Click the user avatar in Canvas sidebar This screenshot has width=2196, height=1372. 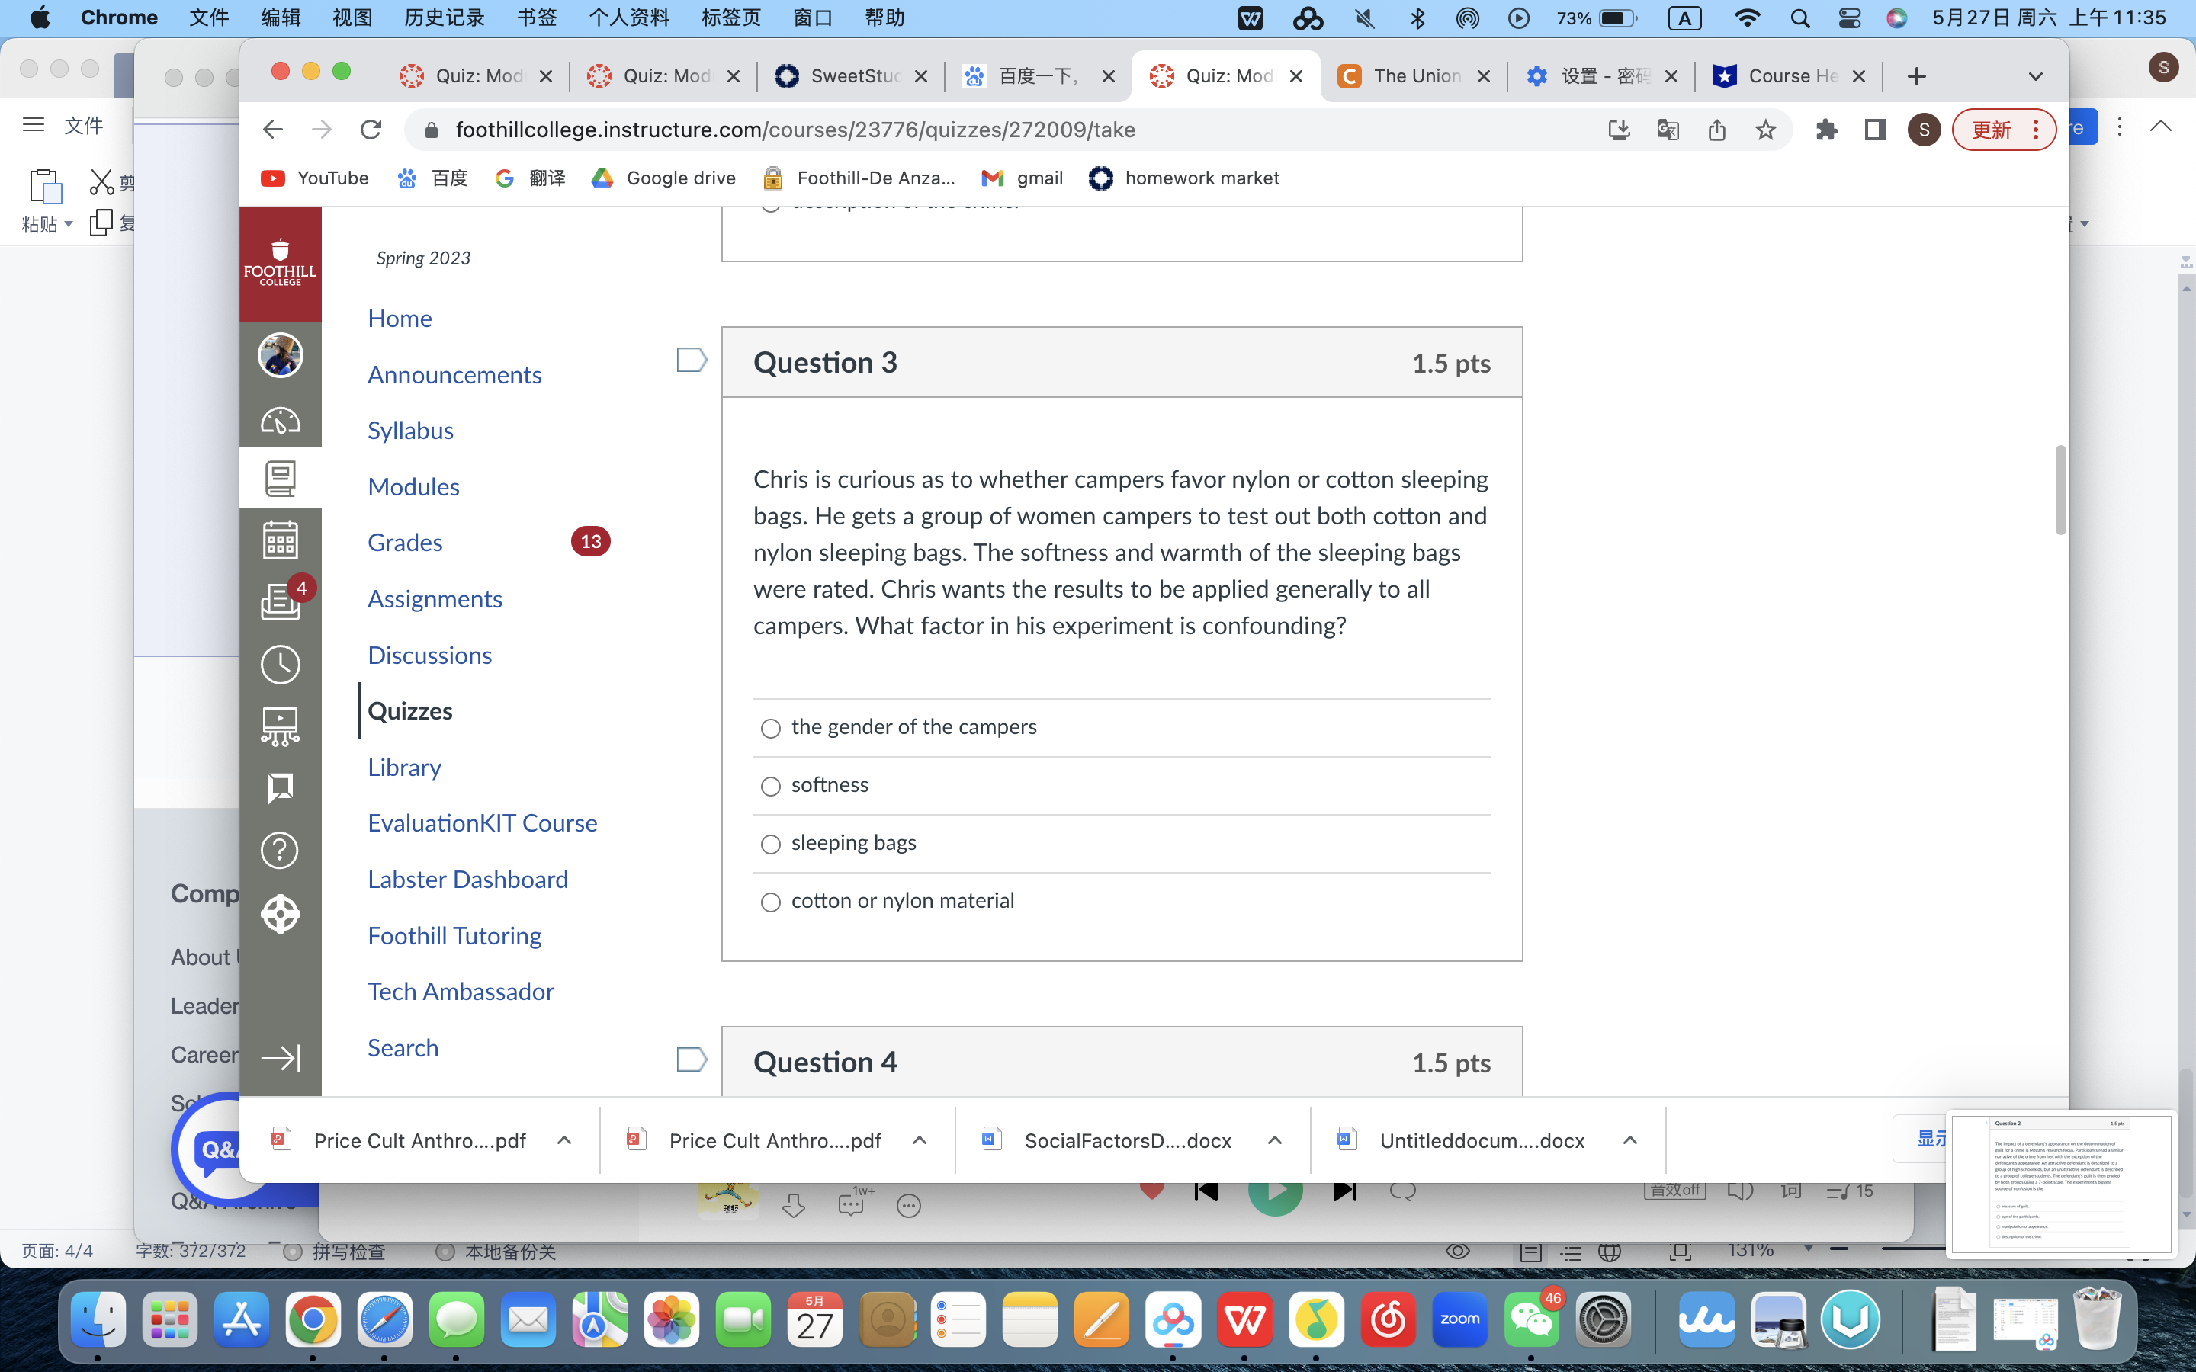tap(281, 354)
